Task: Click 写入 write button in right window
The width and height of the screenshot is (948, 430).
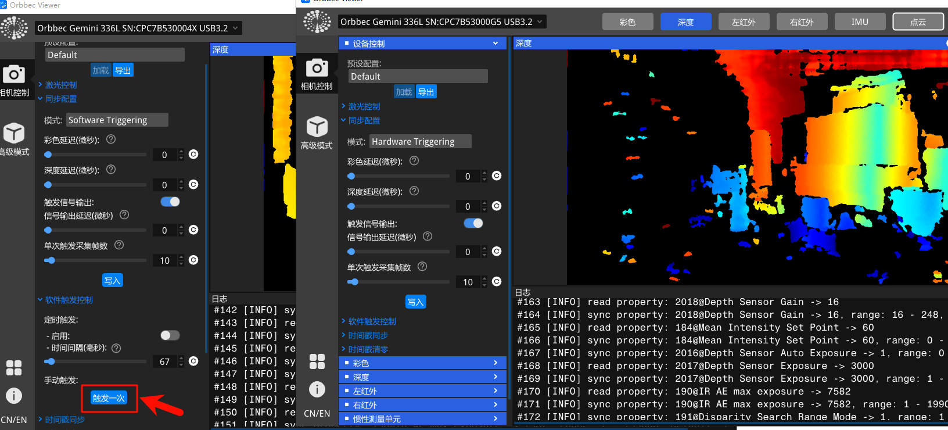Action: [x=415, y=302]
